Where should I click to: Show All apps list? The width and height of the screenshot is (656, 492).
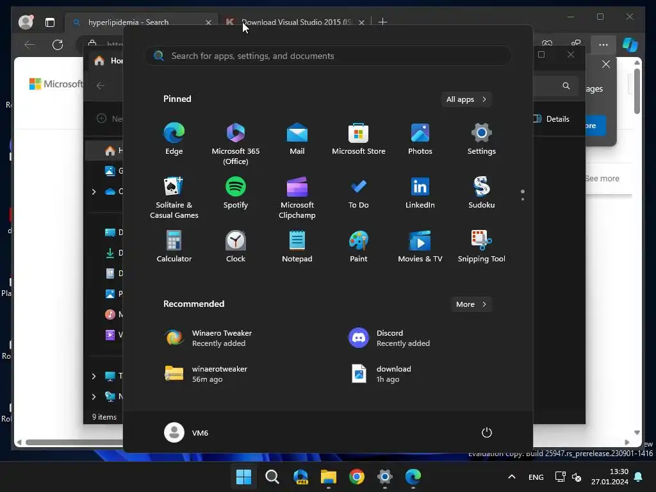466,99
